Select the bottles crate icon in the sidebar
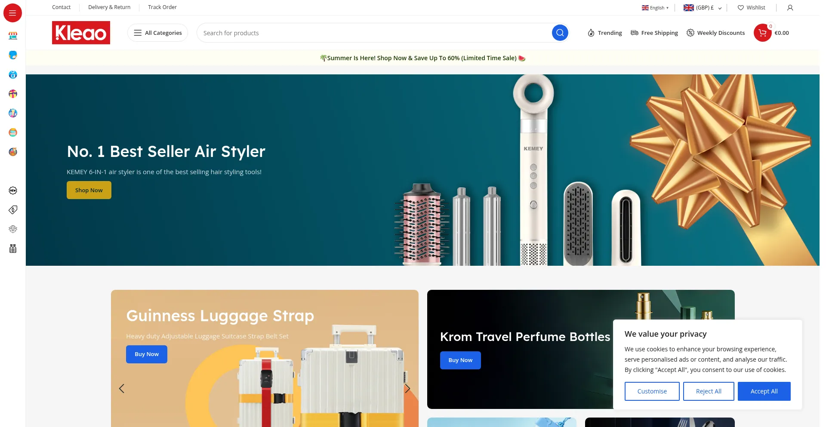Viewport: 826px width, 427px height. [13, 249]
